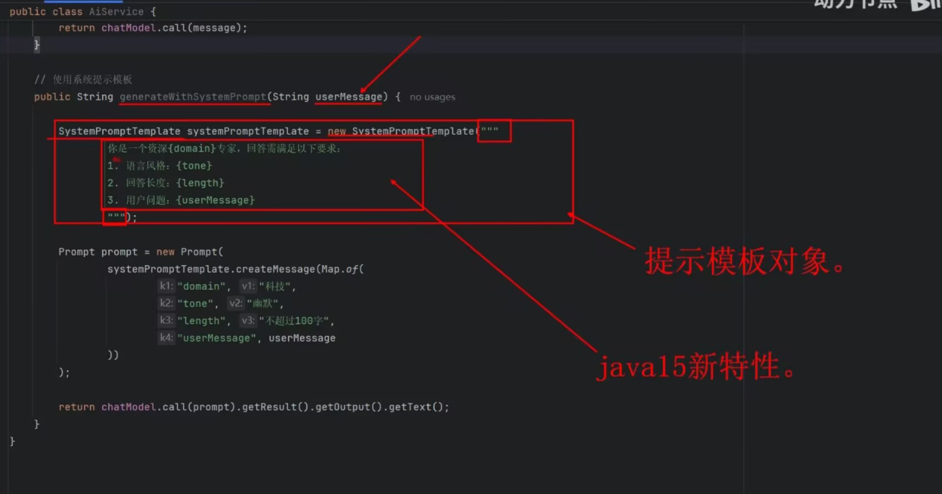
Task: Click the v3: hint before "不超过100字"
Action: (248, 321)
